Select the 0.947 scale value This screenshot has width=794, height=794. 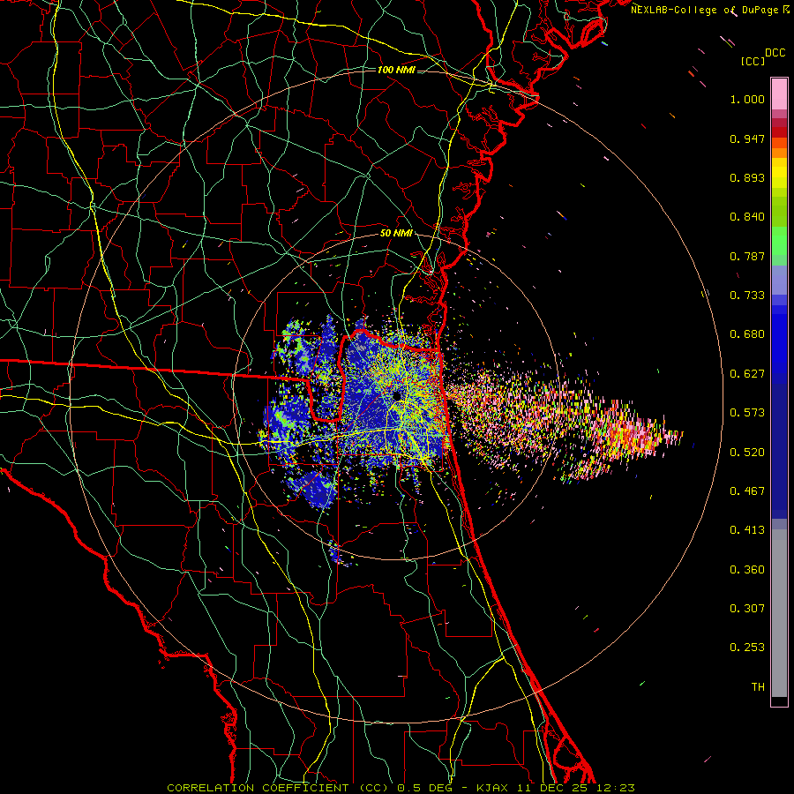click(747, 139)
